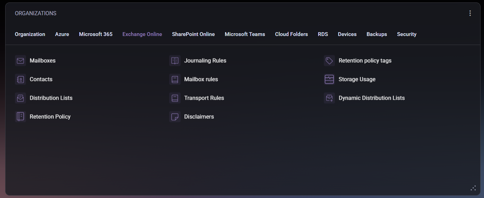
Task: Go to the Microsoft Teams tab
Action: [245, 34]
